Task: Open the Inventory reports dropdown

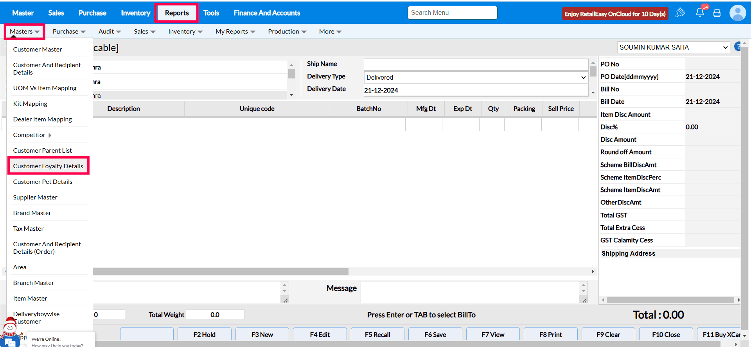Action: (x=185, y=32)
